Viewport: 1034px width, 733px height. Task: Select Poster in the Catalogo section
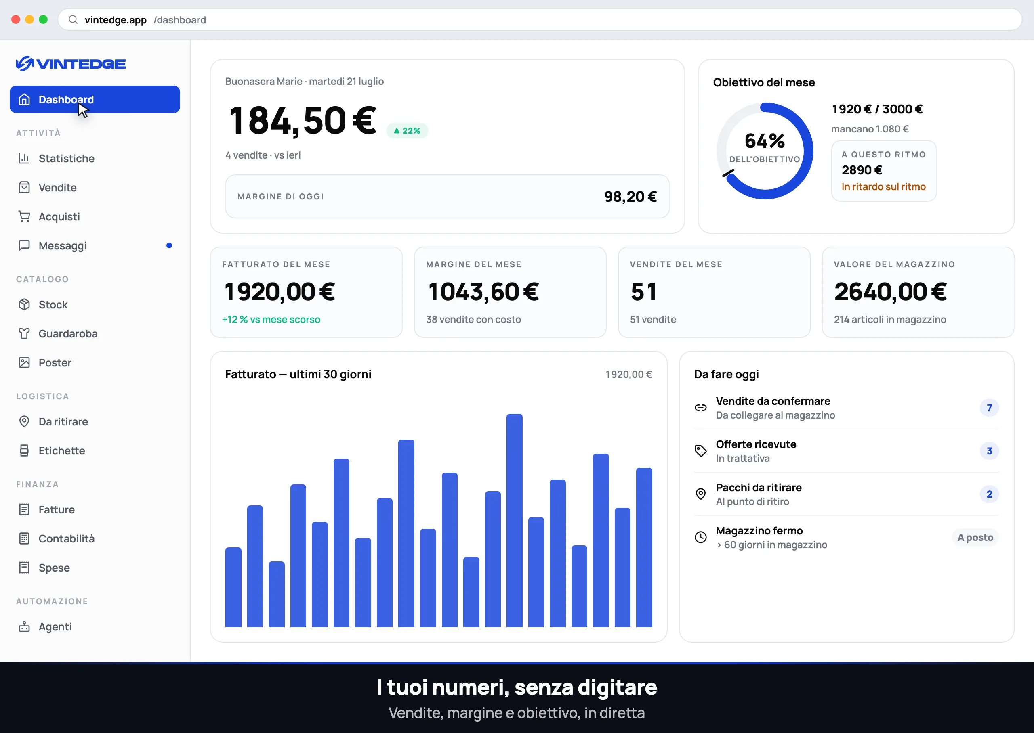tap(95, 362)
